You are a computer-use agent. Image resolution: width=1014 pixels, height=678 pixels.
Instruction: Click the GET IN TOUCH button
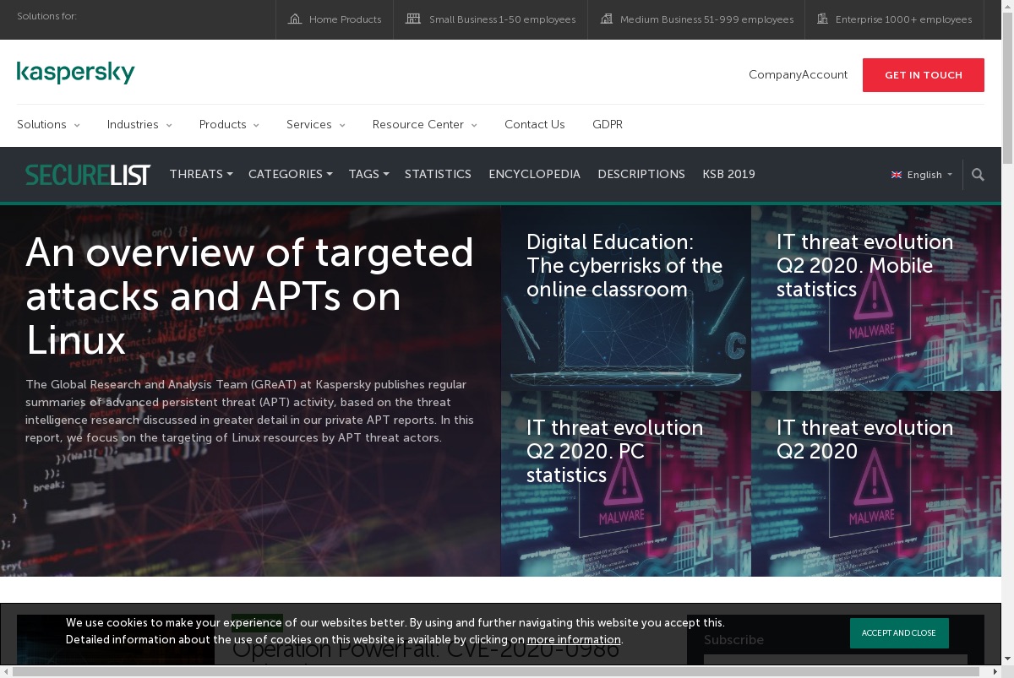[x=924, y=75]
